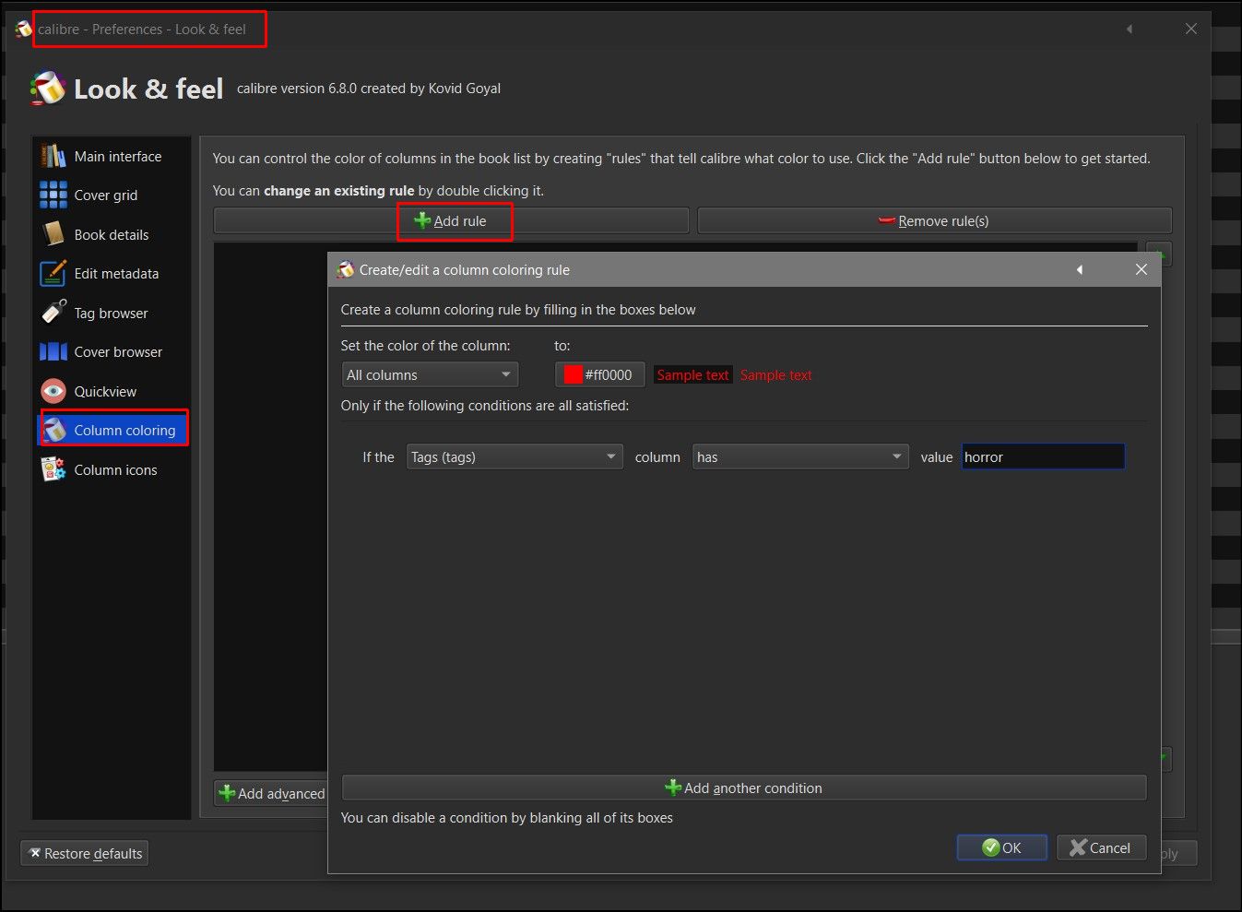Click the 'Look & feel' heading

pos(148,89)
